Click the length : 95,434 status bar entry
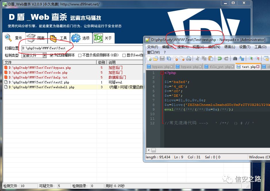270x191 pixels. (x=158, y=157)
